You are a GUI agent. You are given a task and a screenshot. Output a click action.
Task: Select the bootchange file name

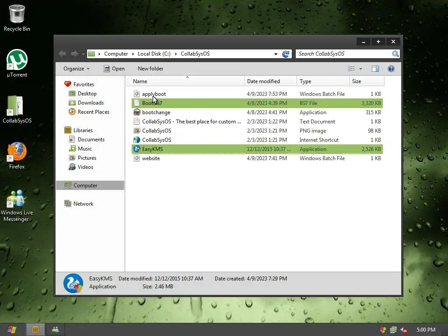(x=156, y=112)
